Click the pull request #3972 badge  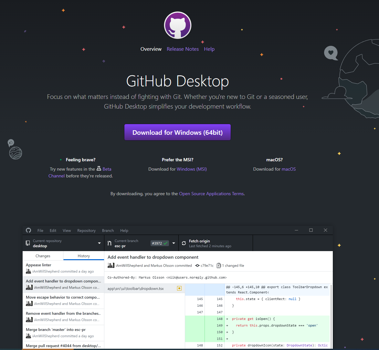point(160,243)
